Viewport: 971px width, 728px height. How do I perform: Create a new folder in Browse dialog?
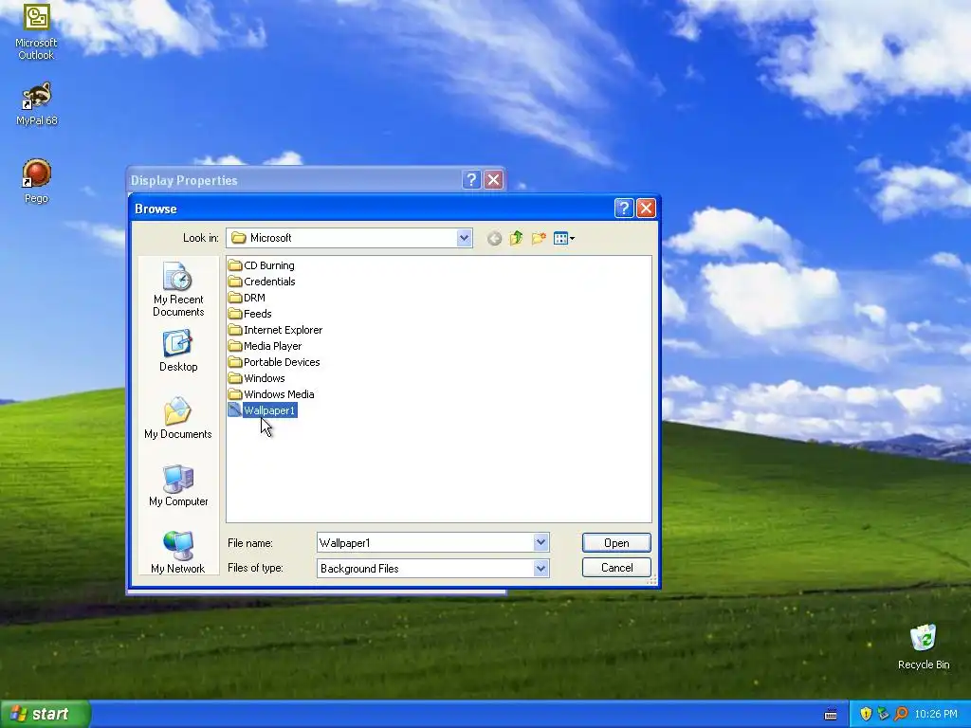pyautogui.click(x=539, y=238)
